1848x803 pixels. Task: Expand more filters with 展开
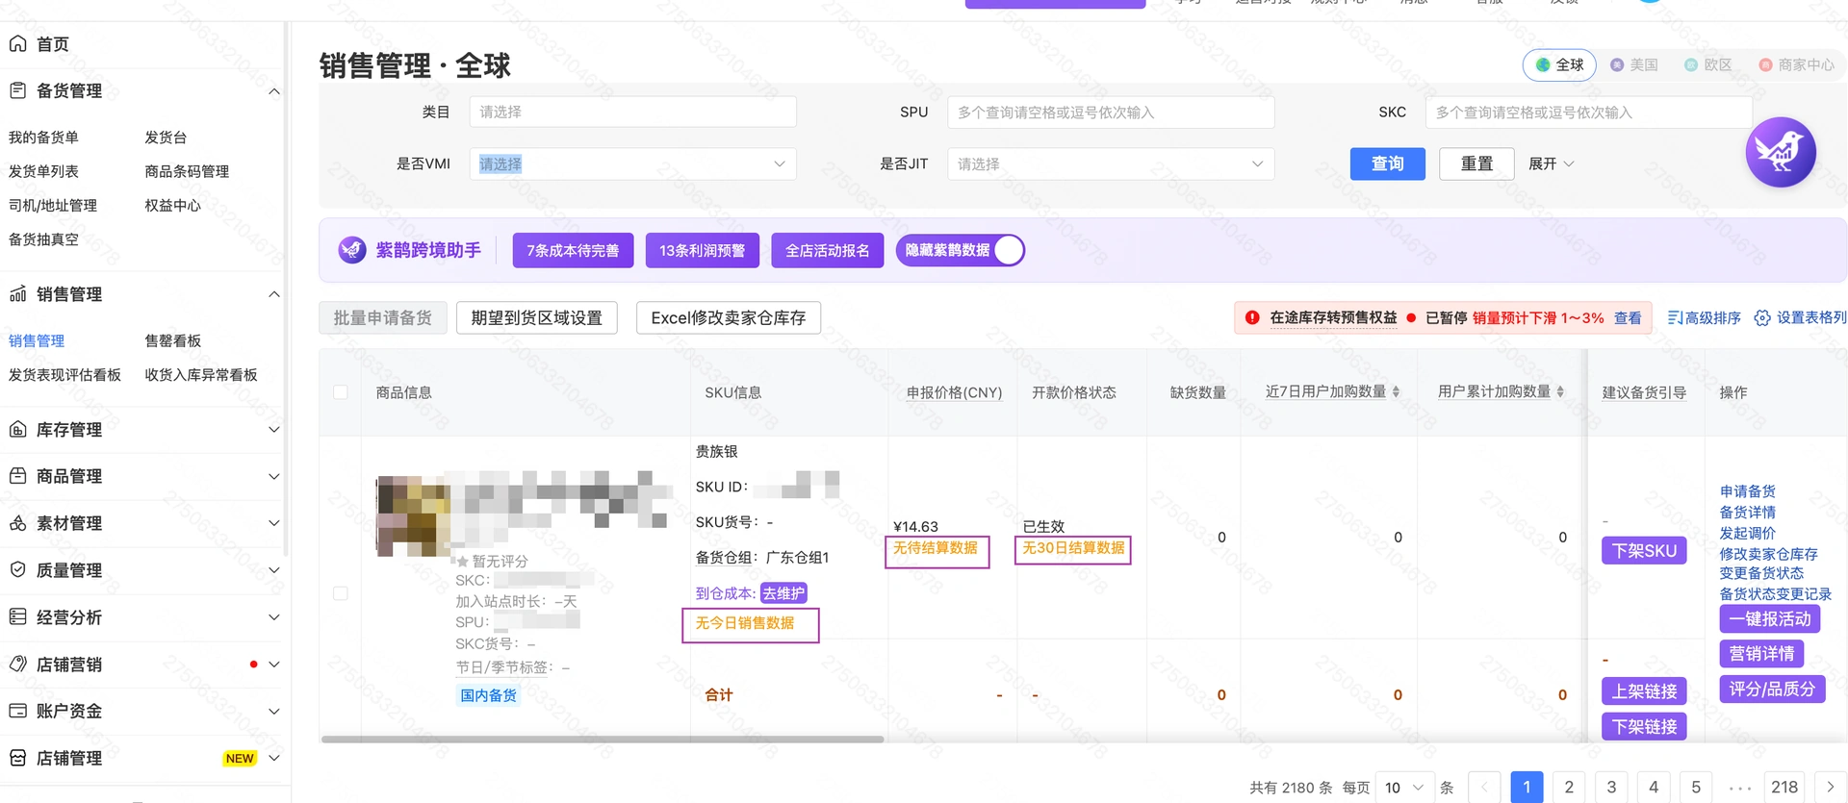pyautogui.click(x=1551, y=163)
